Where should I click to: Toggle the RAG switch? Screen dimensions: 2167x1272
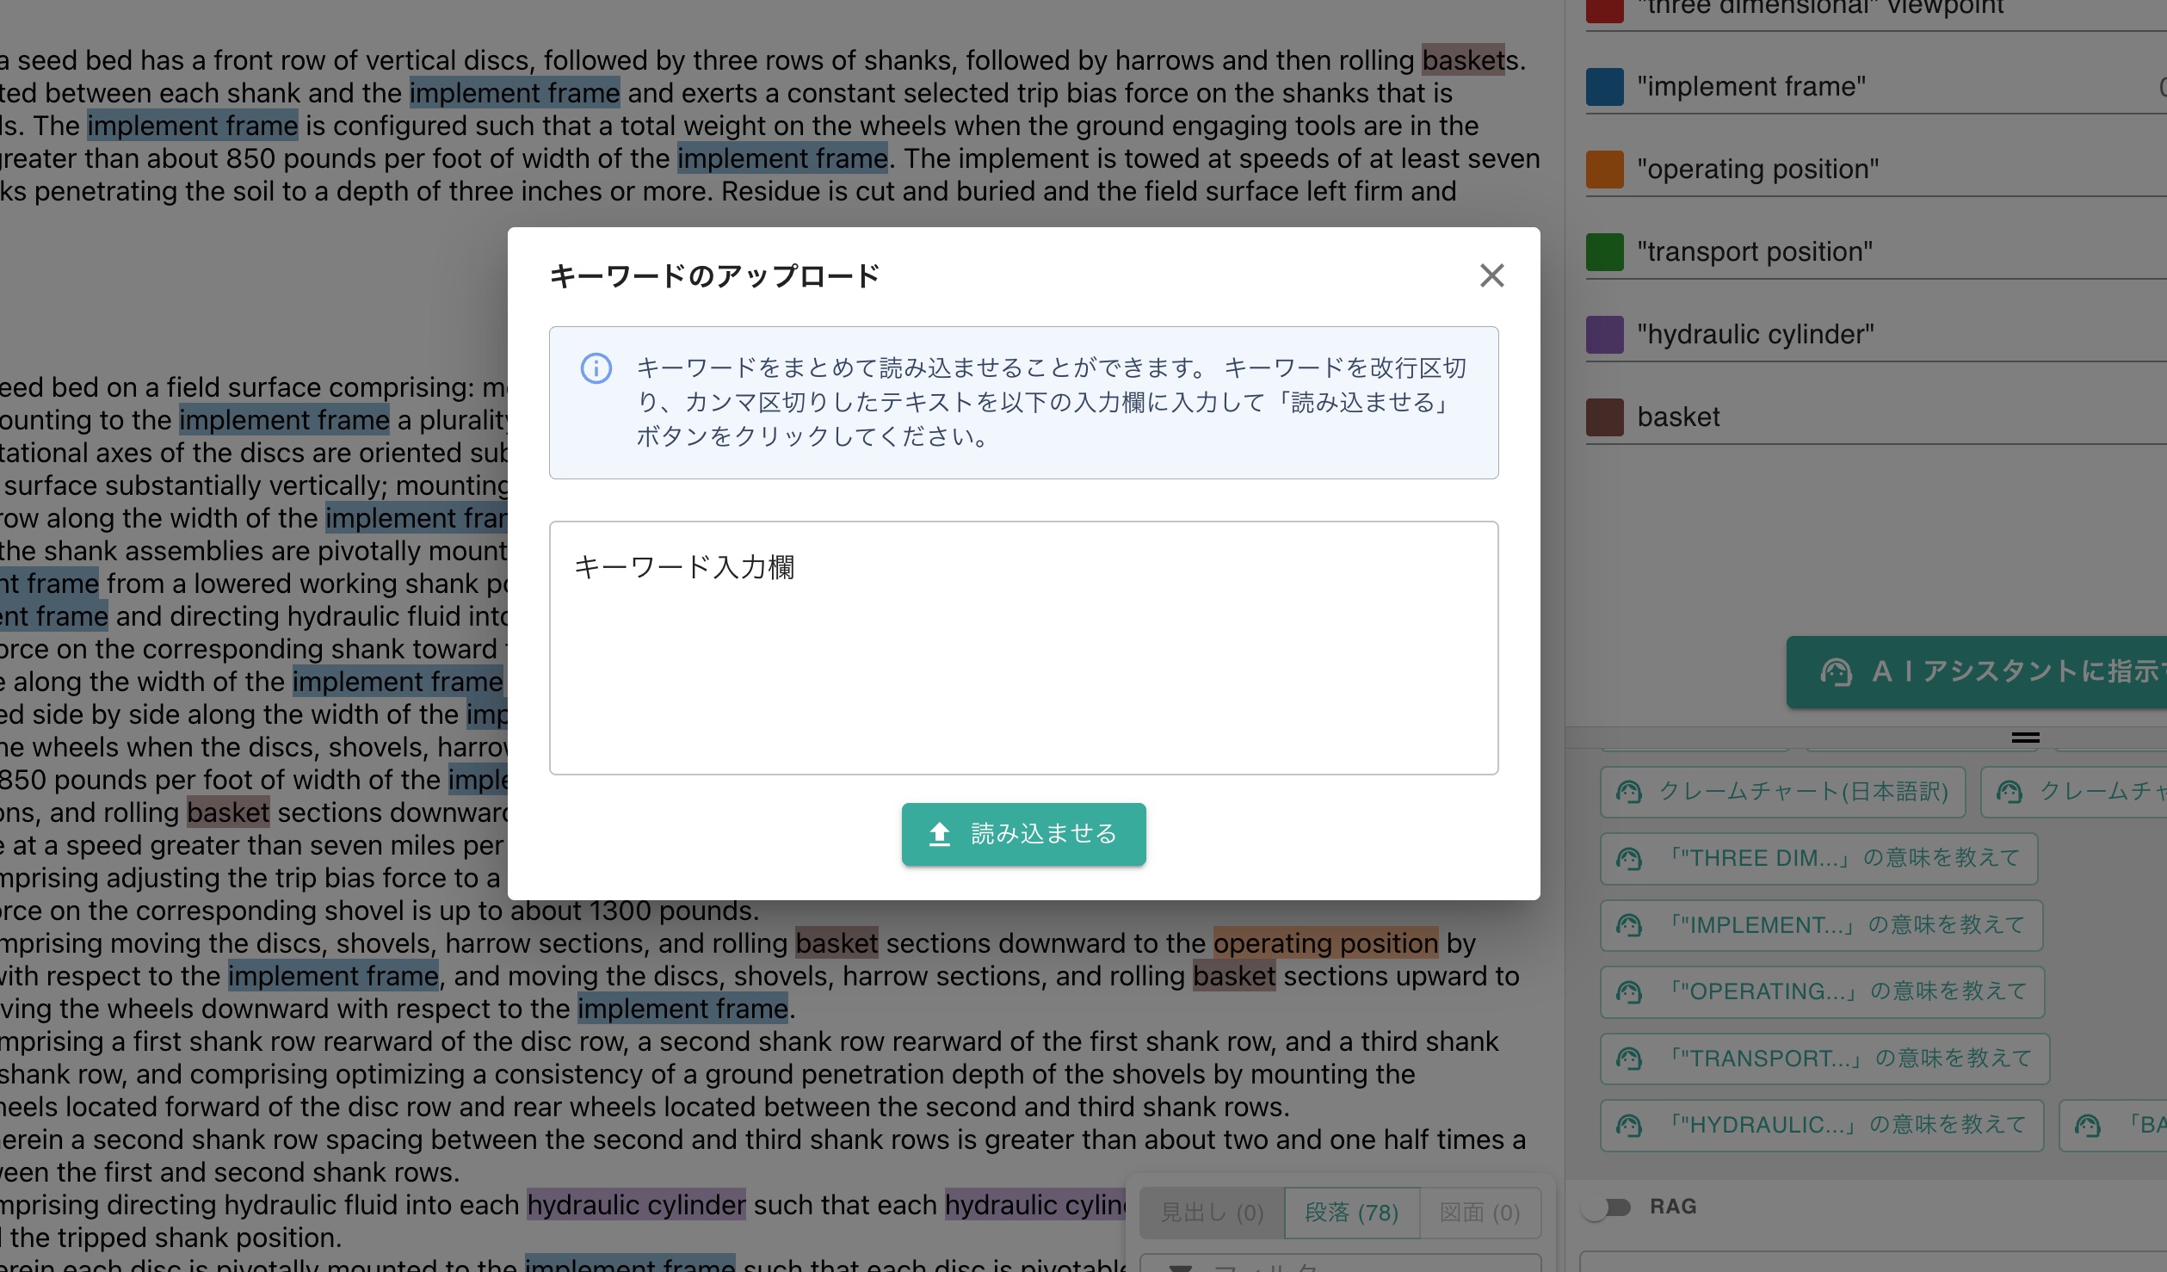click(x=1606, y=1207)
